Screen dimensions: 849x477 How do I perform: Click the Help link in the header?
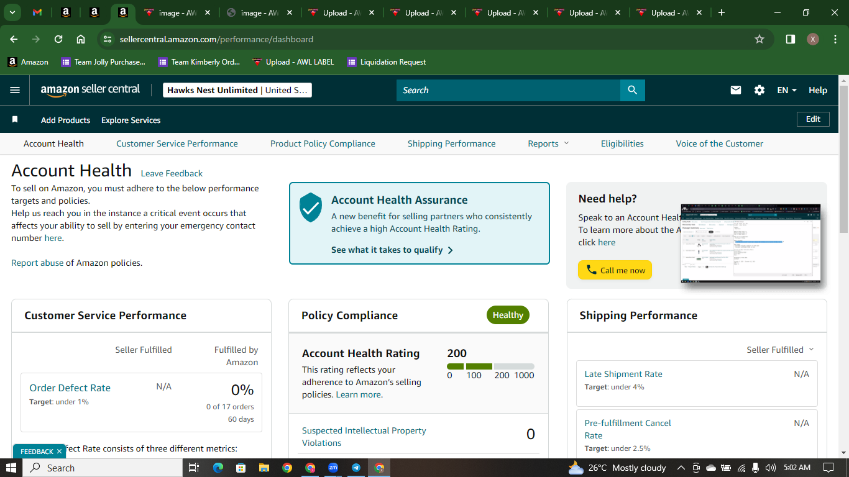pos(818,90)
